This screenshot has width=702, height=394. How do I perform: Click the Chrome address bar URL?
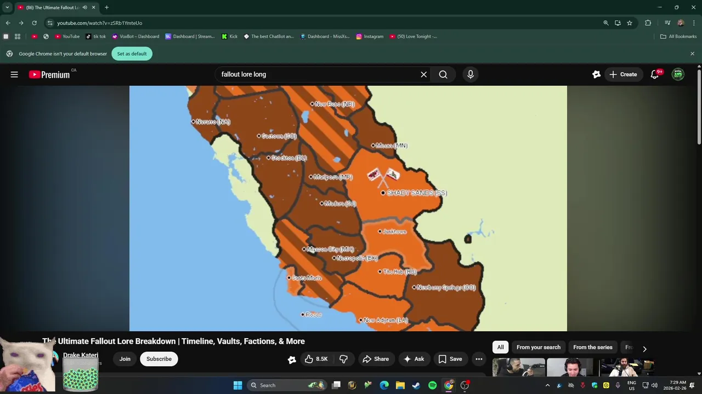pos(100,23)
